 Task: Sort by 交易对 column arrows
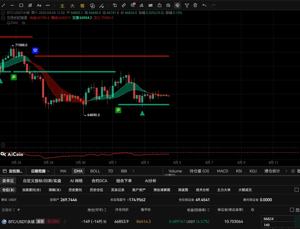[14, 210]
